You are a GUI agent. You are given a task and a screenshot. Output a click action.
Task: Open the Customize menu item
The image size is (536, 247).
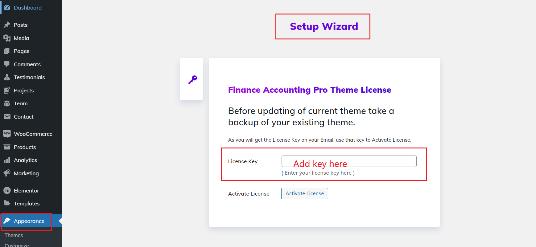pos(16,245)
